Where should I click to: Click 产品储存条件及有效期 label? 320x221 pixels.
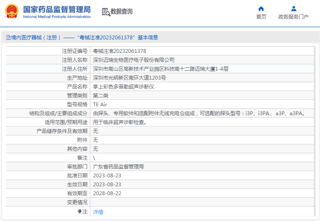62,131
